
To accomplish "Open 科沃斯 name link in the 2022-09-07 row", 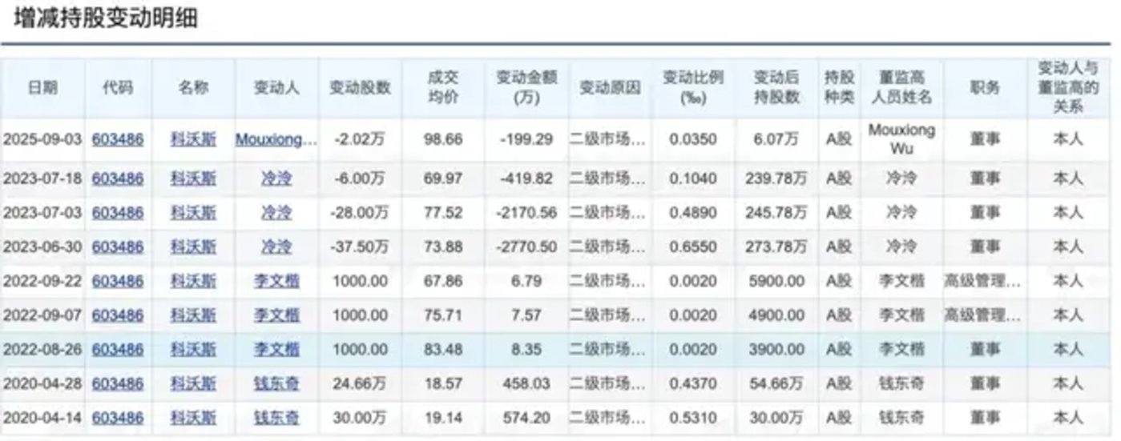I will tap(193, 315).
